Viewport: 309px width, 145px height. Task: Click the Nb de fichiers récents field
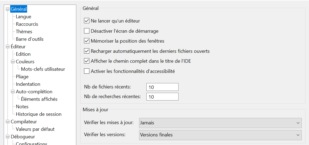[162, 87]
